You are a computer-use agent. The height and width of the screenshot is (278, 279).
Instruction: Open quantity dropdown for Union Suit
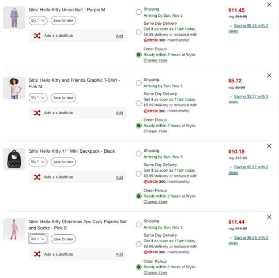(38, 20)
